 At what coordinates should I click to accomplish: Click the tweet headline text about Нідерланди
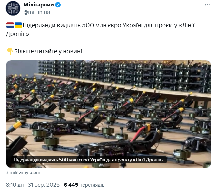(100, 29)
